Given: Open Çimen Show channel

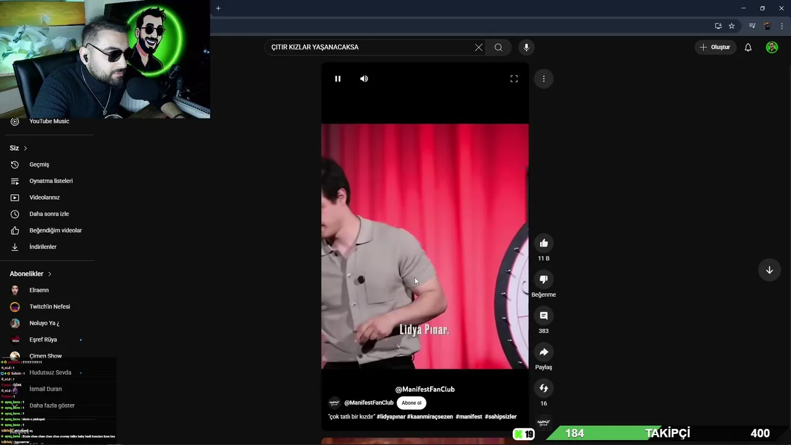Looking at the screenshot, I should (47, 356).
